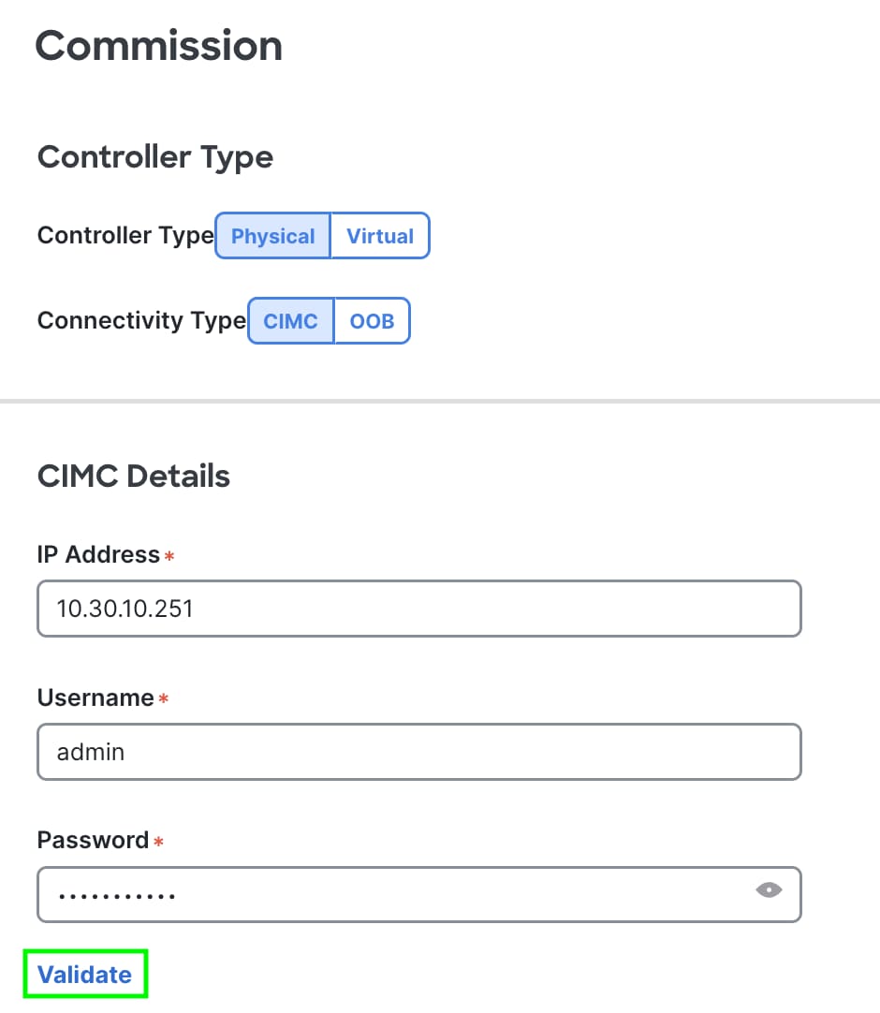Switch controller type to Virtual
The width and height of the screenshot is (880, 1013).
[379, 236]
